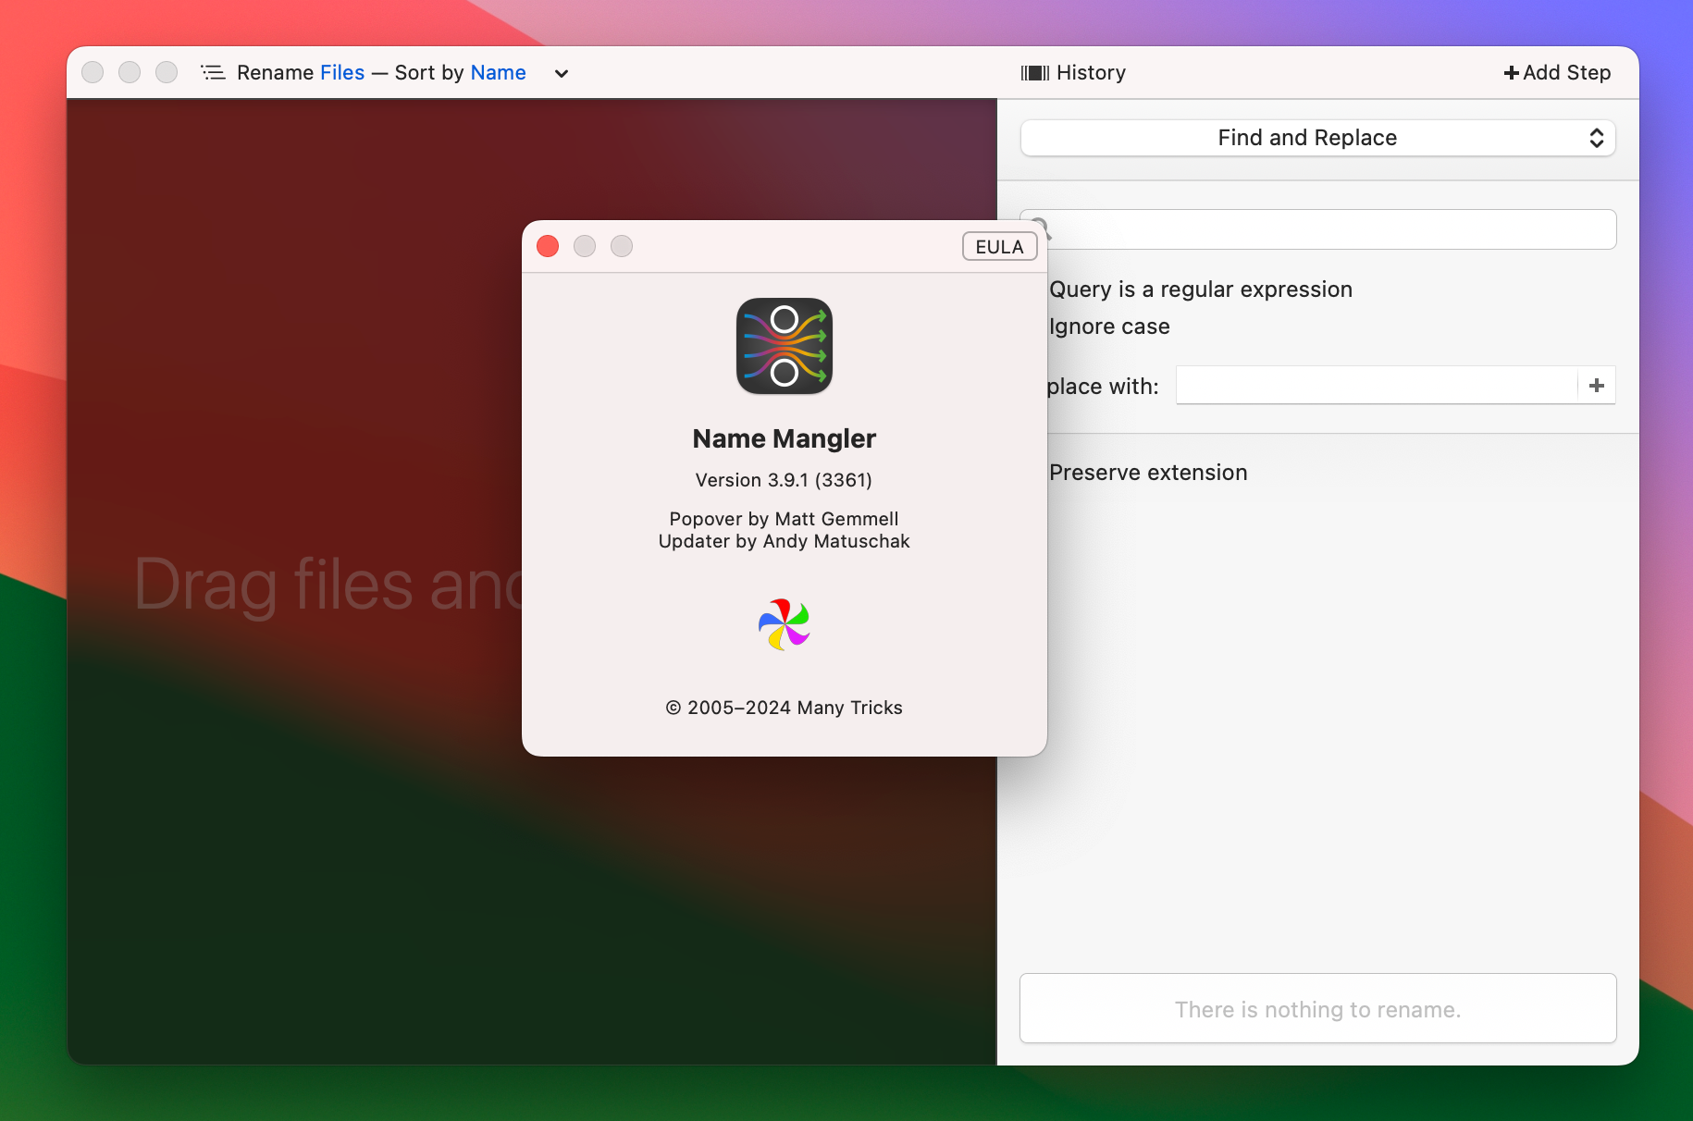Click the Many Tricks pinwheel logo

(x=785, y=624)
